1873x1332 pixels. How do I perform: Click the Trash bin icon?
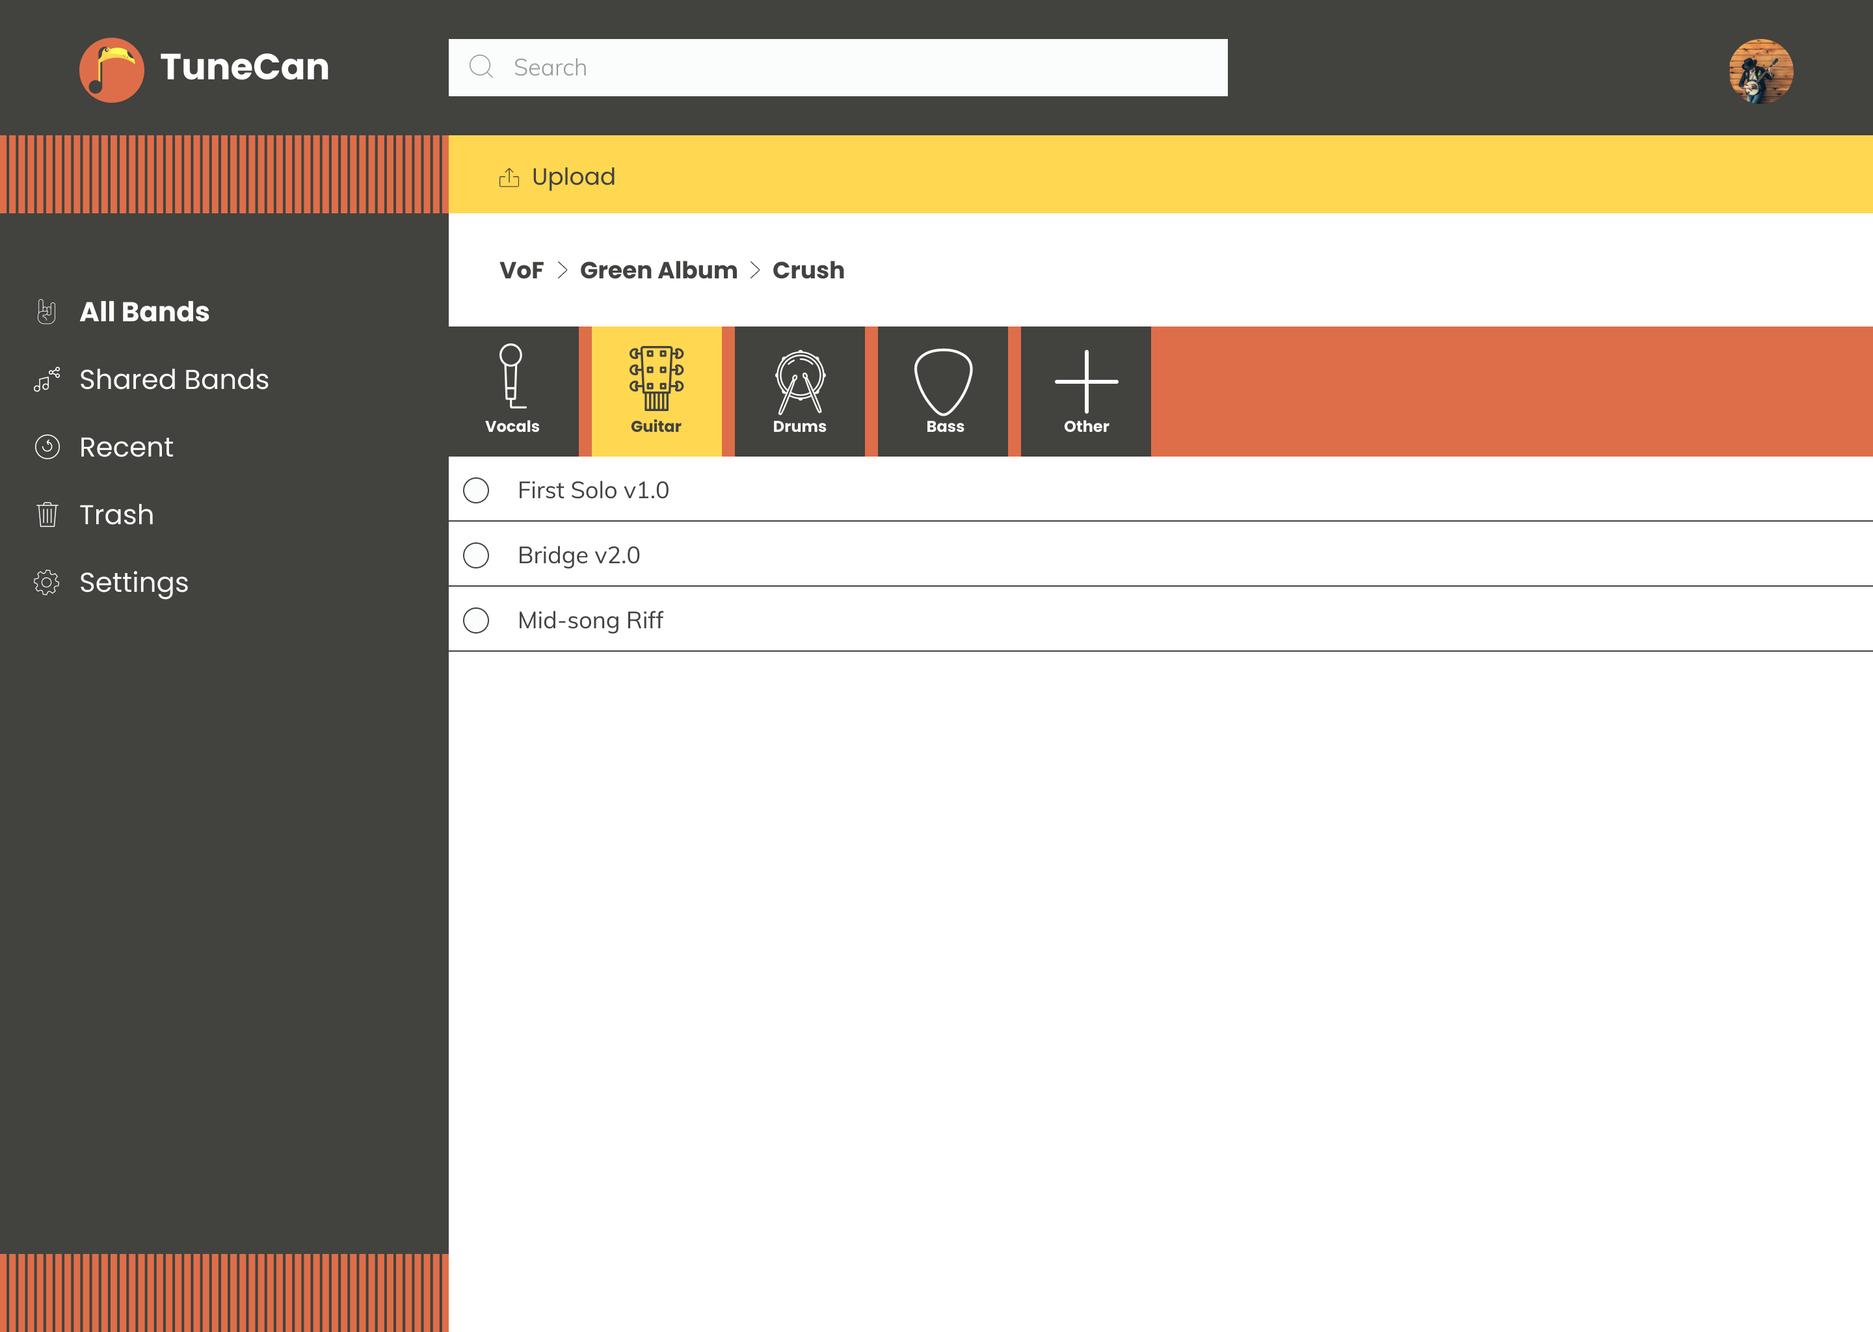(x=47, y=514)
